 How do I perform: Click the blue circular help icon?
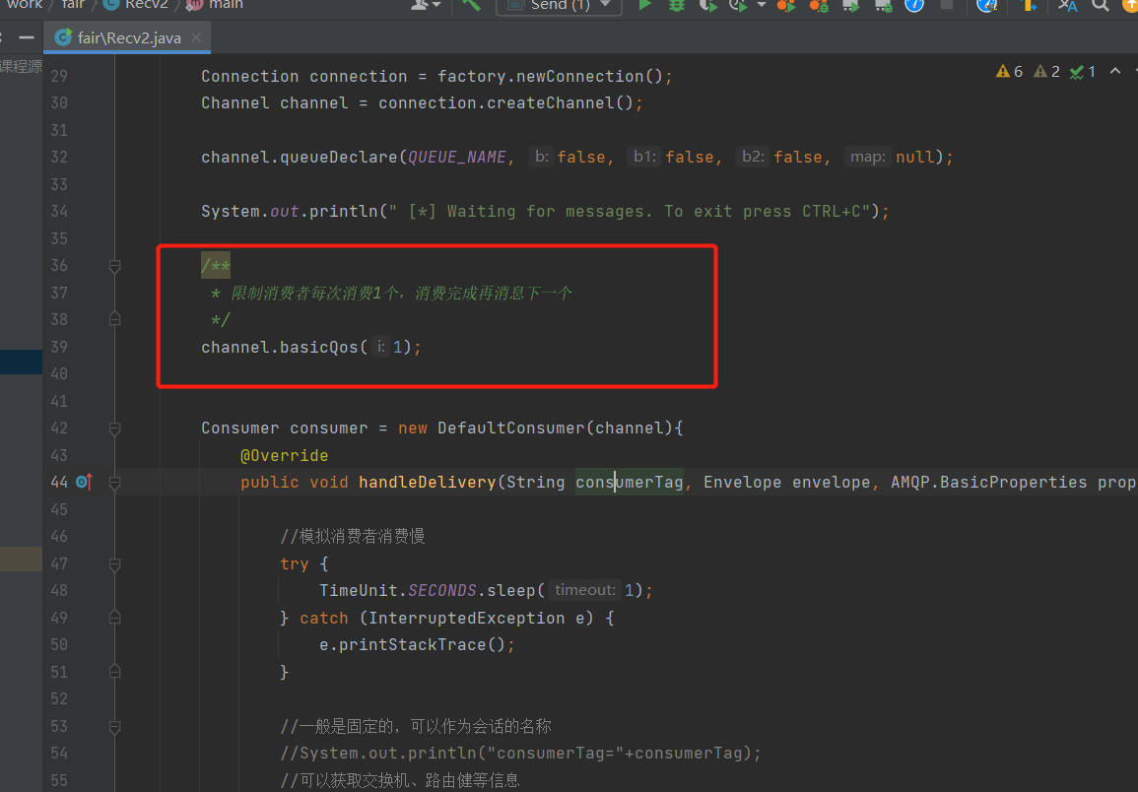tap(914, 4)
